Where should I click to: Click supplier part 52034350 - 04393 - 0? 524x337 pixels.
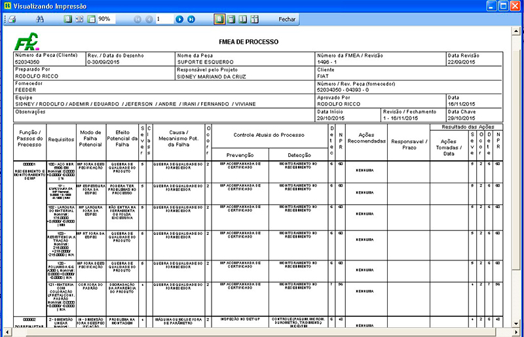coord(343,90)
